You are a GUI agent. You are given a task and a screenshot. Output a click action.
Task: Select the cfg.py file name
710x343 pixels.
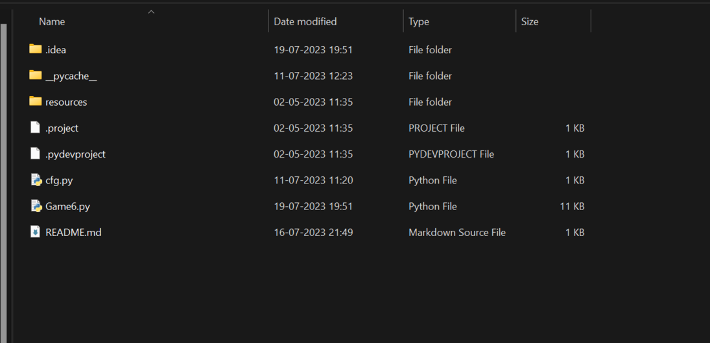click(59, 180)
